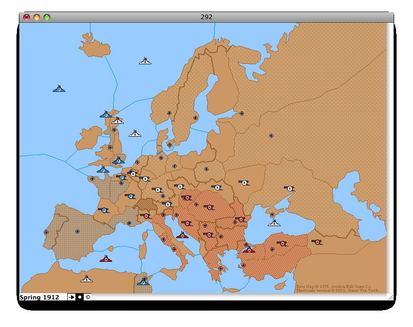Select the red army in Vienna
Screen dimensions: 413x327
187,198
